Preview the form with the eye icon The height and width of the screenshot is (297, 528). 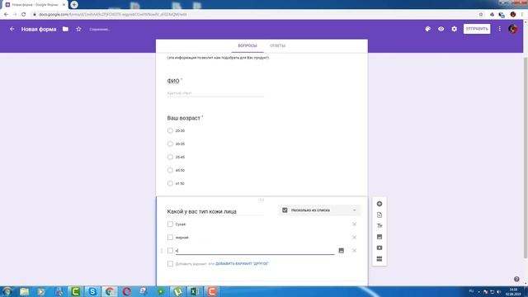tap(441, 29)
